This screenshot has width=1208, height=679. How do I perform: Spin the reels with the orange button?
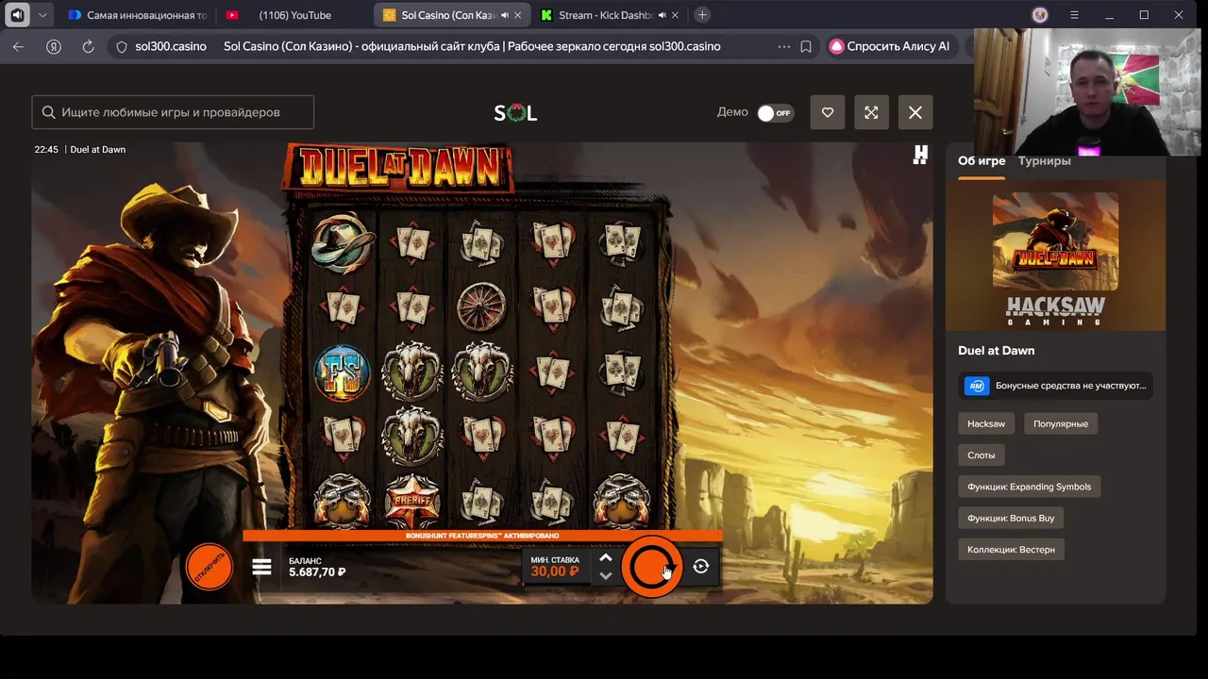pos(651,566)
